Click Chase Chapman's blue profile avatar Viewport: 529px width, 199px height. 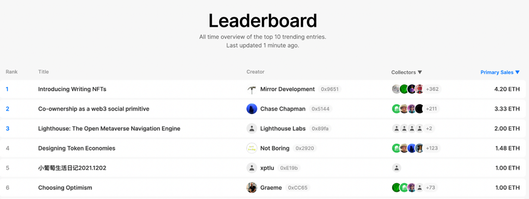pyautogui.click(x=251, y=109)
